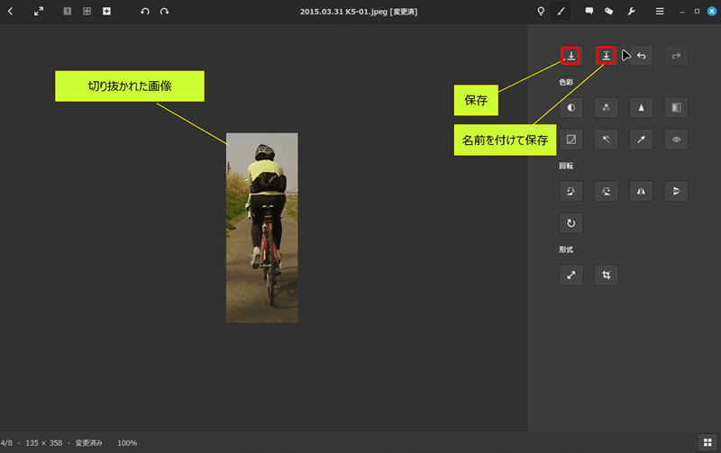Undo the last edit in side panel
Viewport: 721px width, 453px height.
click(x=641, y=56)
